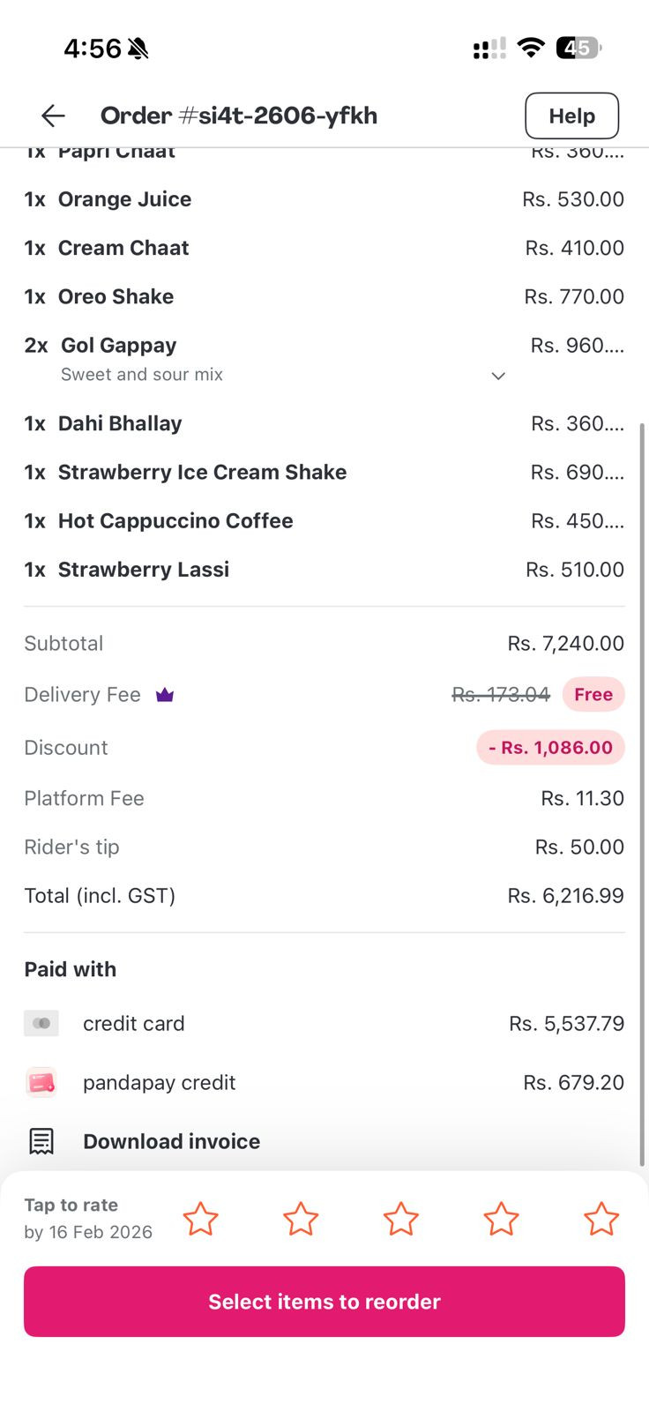Rate the order three stars
649x1411 pixels.
coord(401,1219)
